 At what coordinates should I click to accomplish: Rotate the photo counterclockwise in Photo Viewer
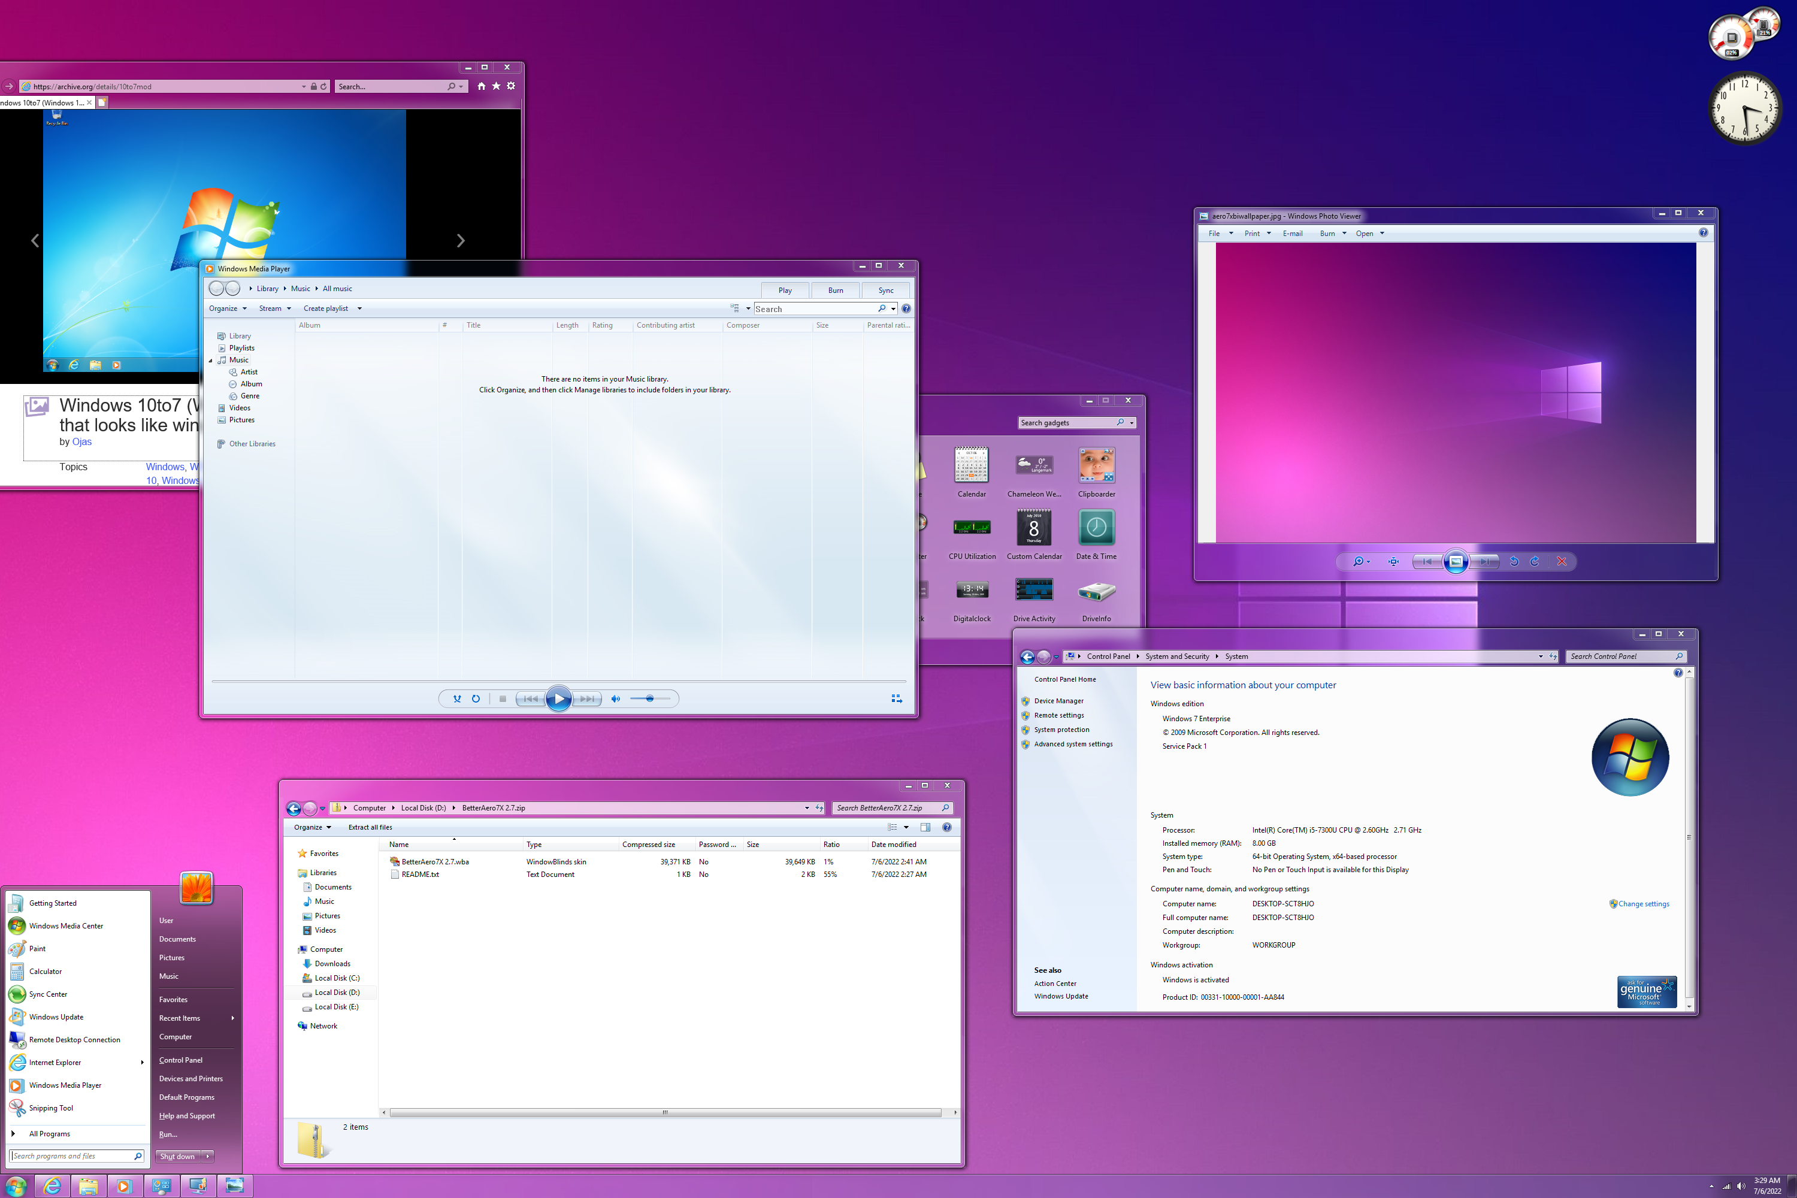pyautogui.click(x=1514, y=562)
